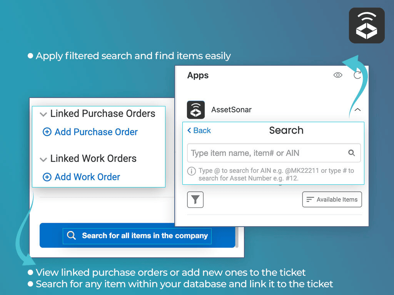This screenshot has width=394, height=295.
Task: Collapse the AssetSonar app section chevron
Action: [x=357, y=110]
